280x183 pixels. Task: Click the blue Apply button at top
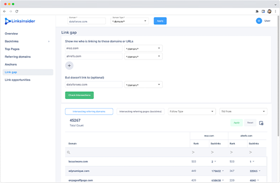coord(160,21)
